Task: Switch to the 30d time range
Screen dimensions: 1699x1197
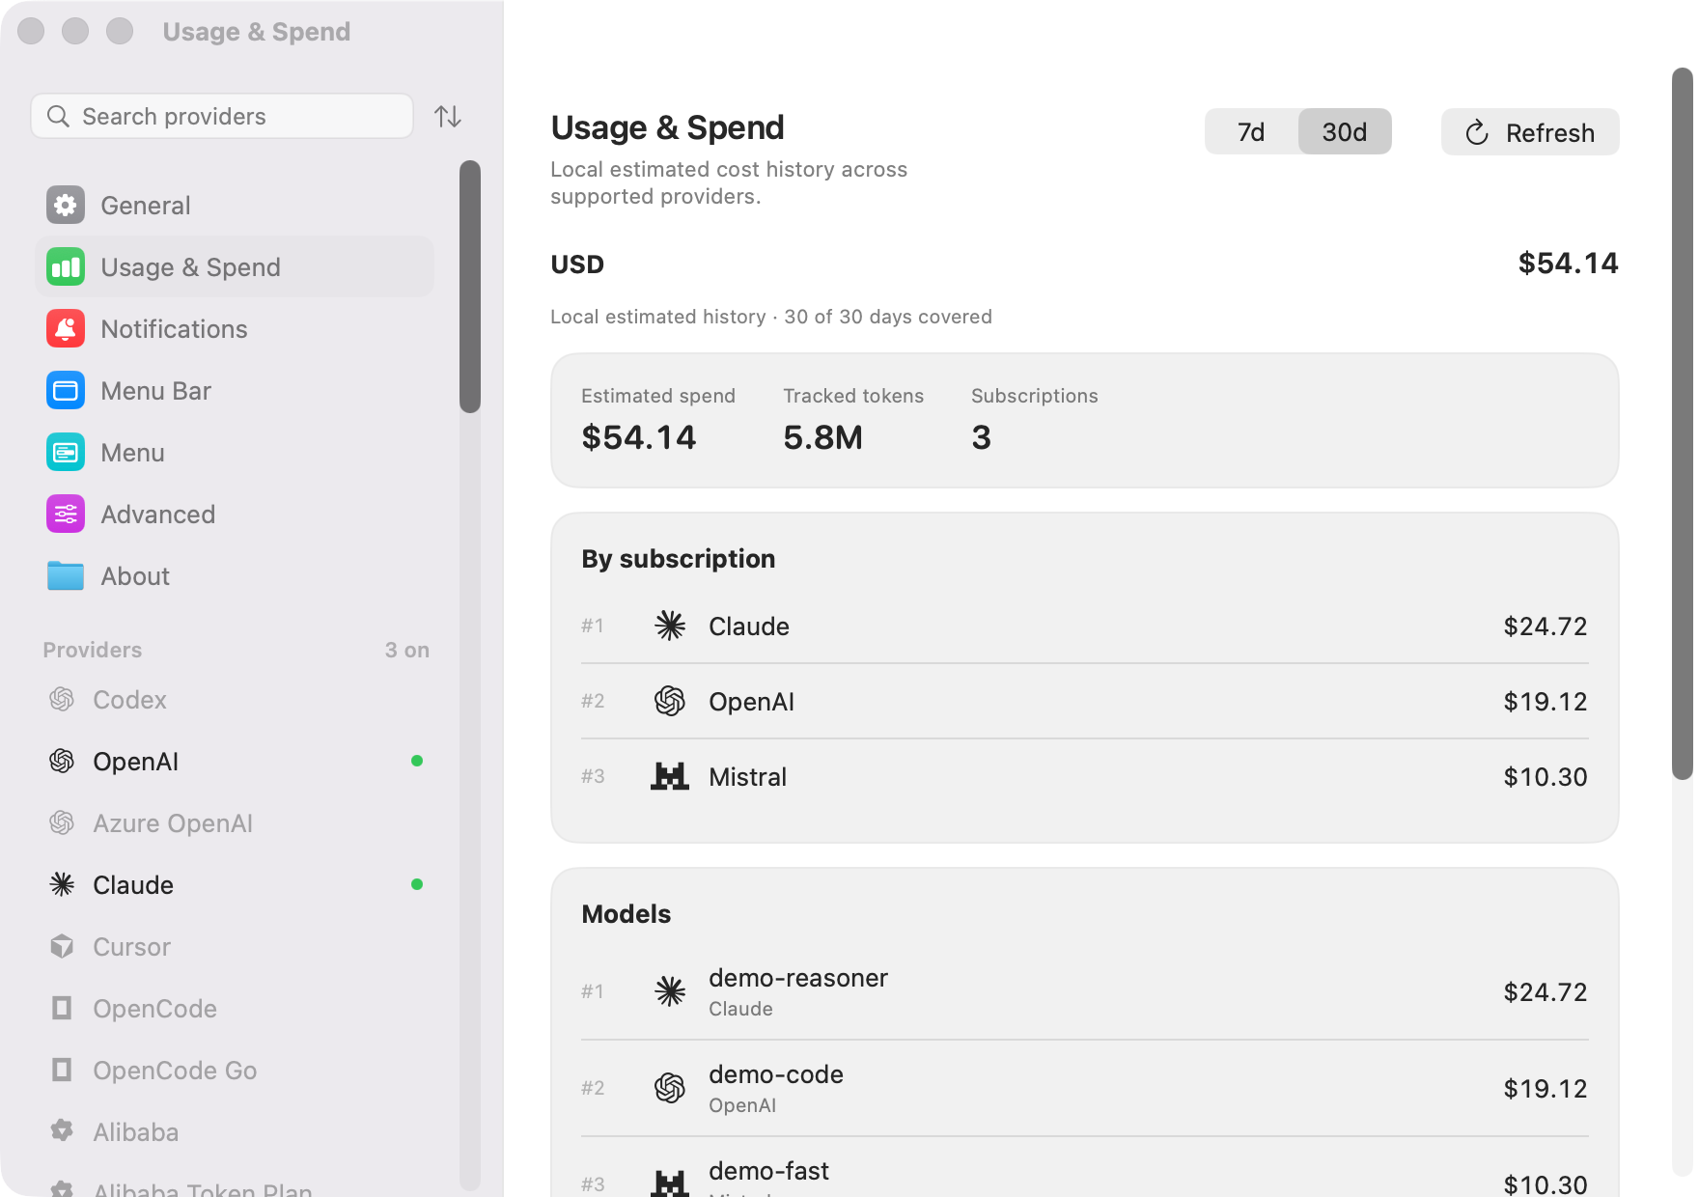Action: pos(1345,131)
